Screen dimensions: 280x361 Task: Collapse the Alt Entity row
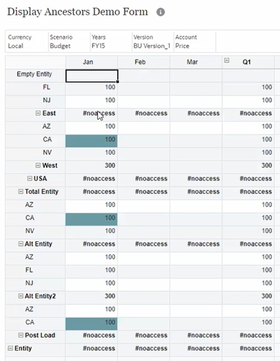[x=21, y=244]
